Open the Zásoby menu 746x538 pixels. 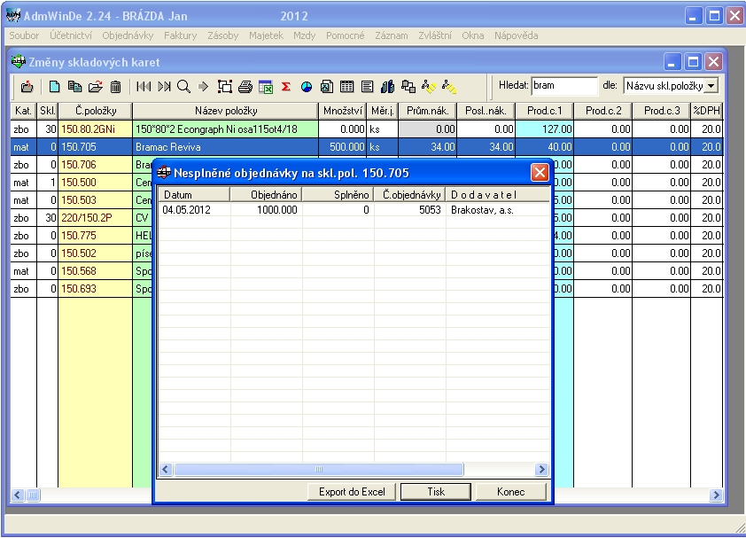pyautogui.click(x=222, y=35)
